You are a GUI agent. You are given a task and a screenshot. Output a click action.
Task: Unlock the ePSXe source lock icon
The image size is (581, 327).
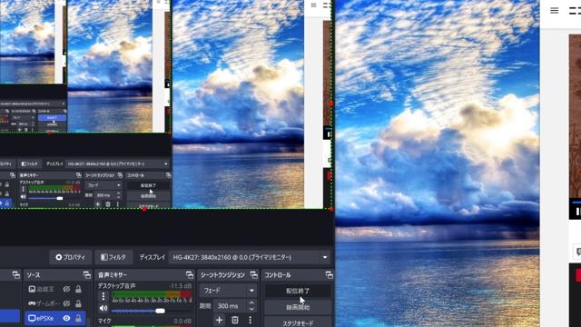(x=78, y=318)
